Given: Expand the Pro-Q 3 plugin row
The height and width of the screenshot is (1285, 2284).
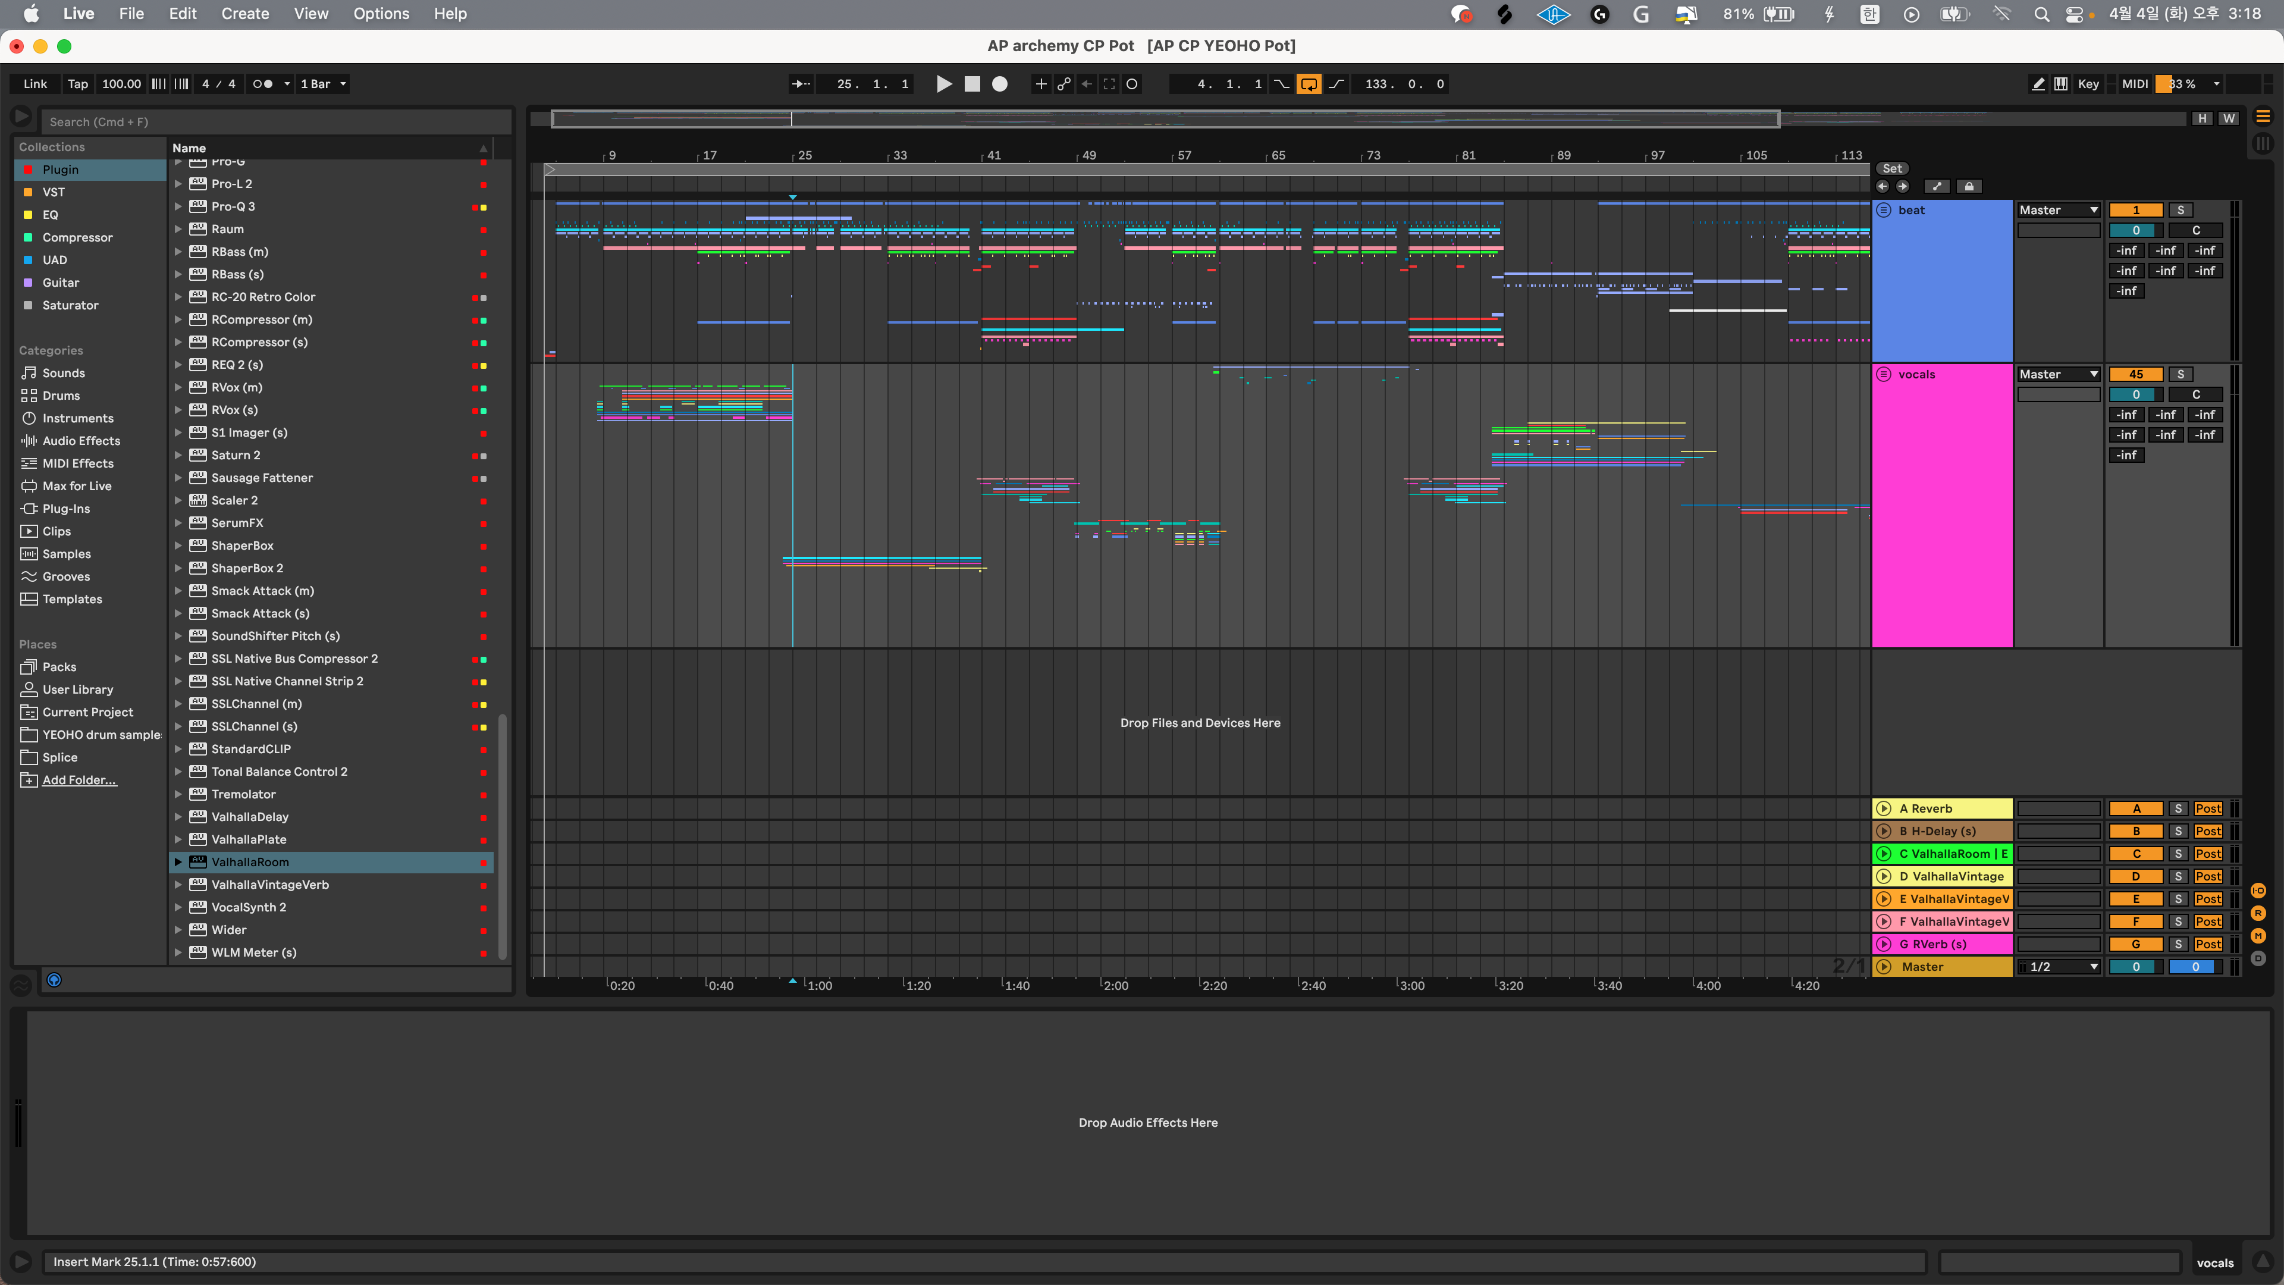Looking at the screenshot, I should point(178,206).
